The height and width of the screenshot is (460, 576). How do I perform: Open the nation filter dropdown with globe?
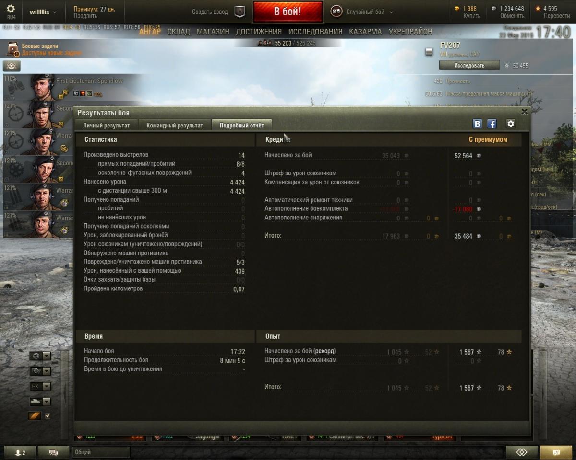click(40, 356)
